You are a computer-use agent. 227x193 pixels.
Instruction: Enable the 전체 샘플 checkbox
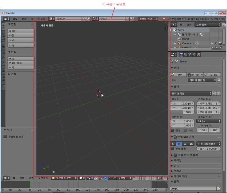(x=172, y=148)
